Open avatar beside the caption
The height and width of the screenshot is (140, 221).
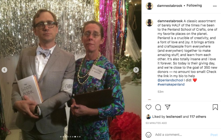[149, 23]
